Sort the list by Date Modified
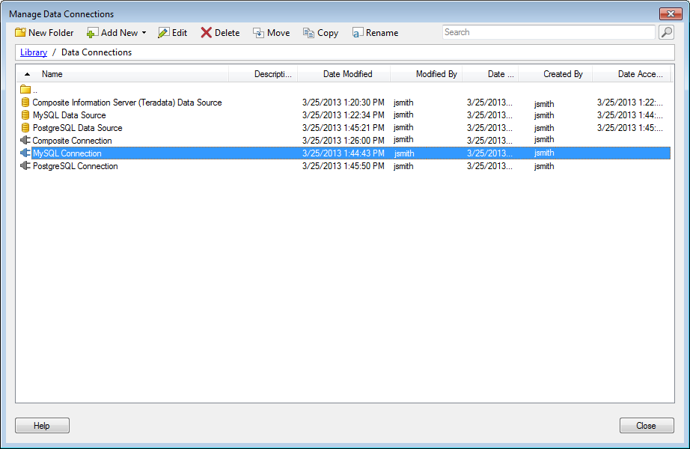The image size is (690, 449). [x=348, y=74]
